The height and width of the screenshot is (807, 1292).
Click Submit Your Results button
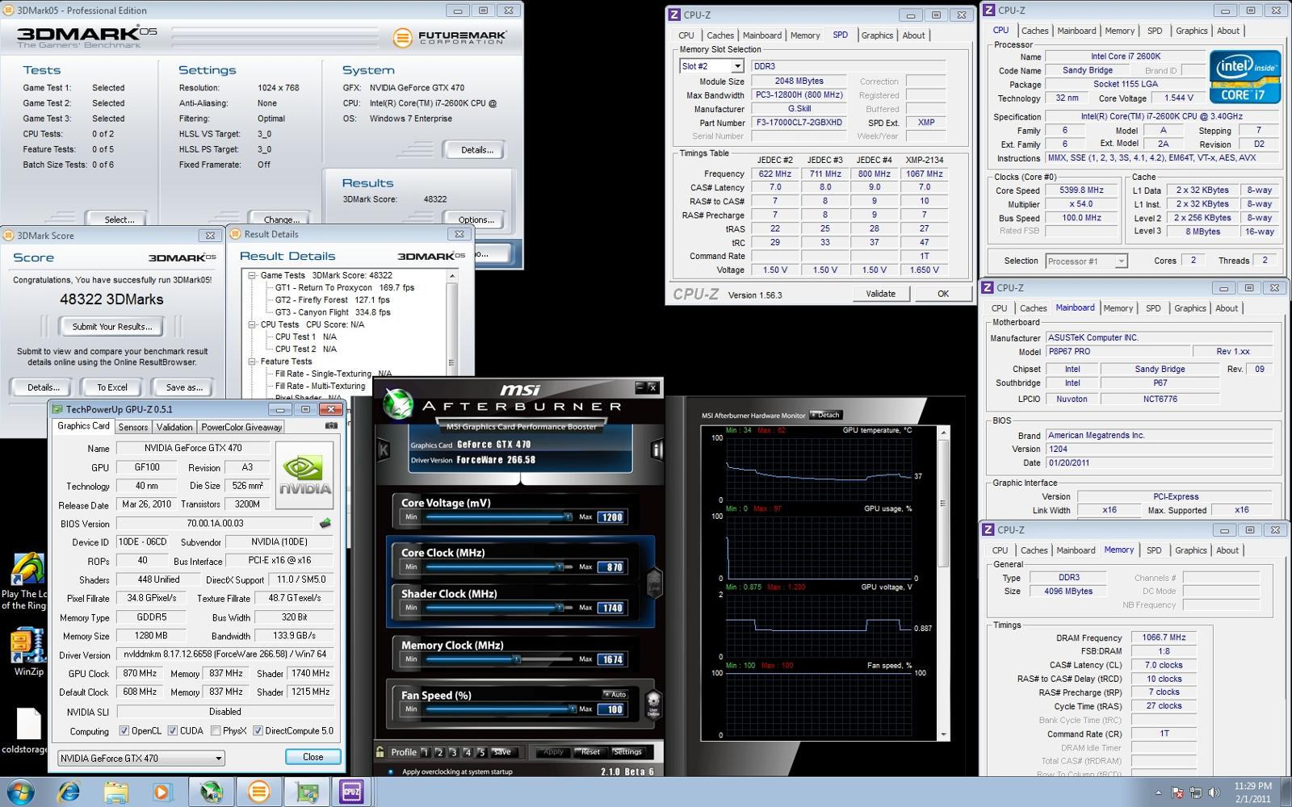(112, 327)
